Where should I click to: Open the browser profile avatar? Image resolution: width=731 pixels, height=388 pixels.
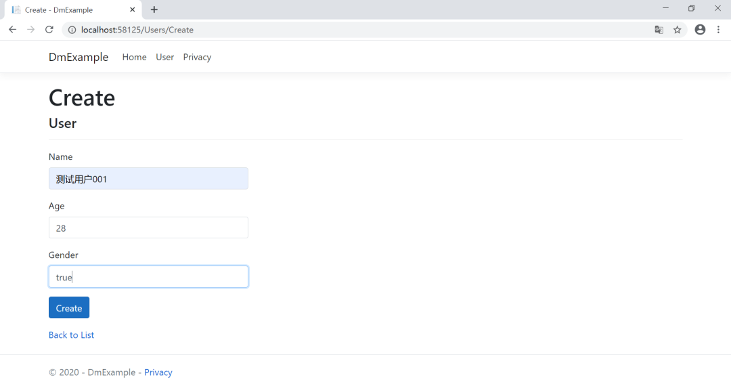700,29
